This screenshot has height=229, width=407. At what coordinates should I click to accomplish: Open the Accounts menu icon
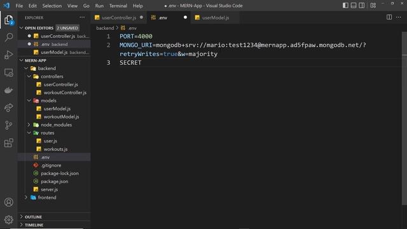[x=8, y=202]
